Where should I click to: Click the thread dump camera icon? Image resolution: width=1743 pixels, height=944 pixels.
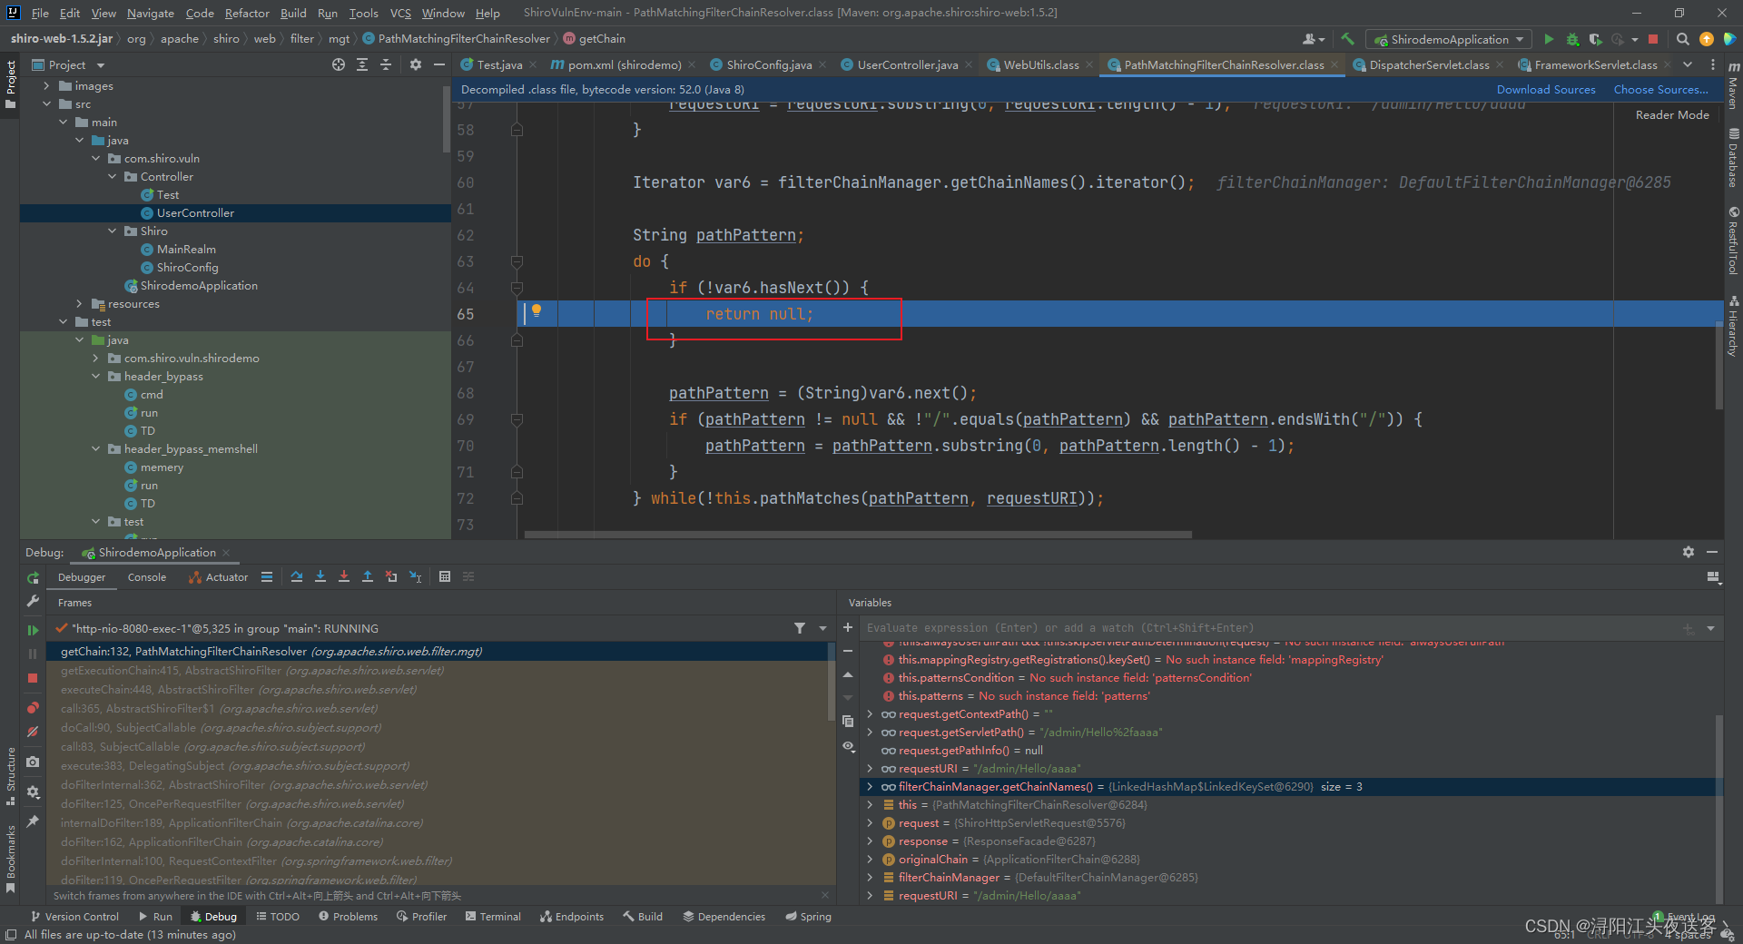(x=33, y=762)
